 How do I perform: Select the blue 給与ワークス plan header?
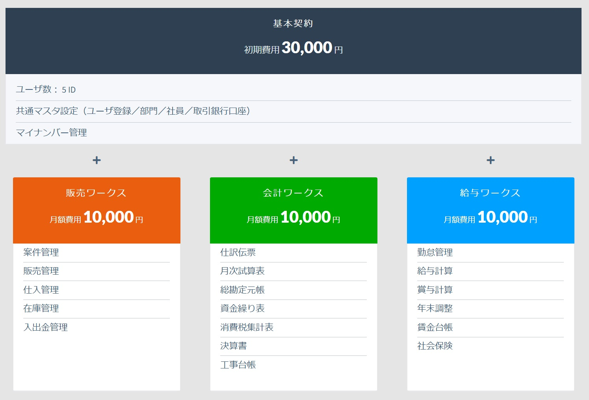[491, 210]
